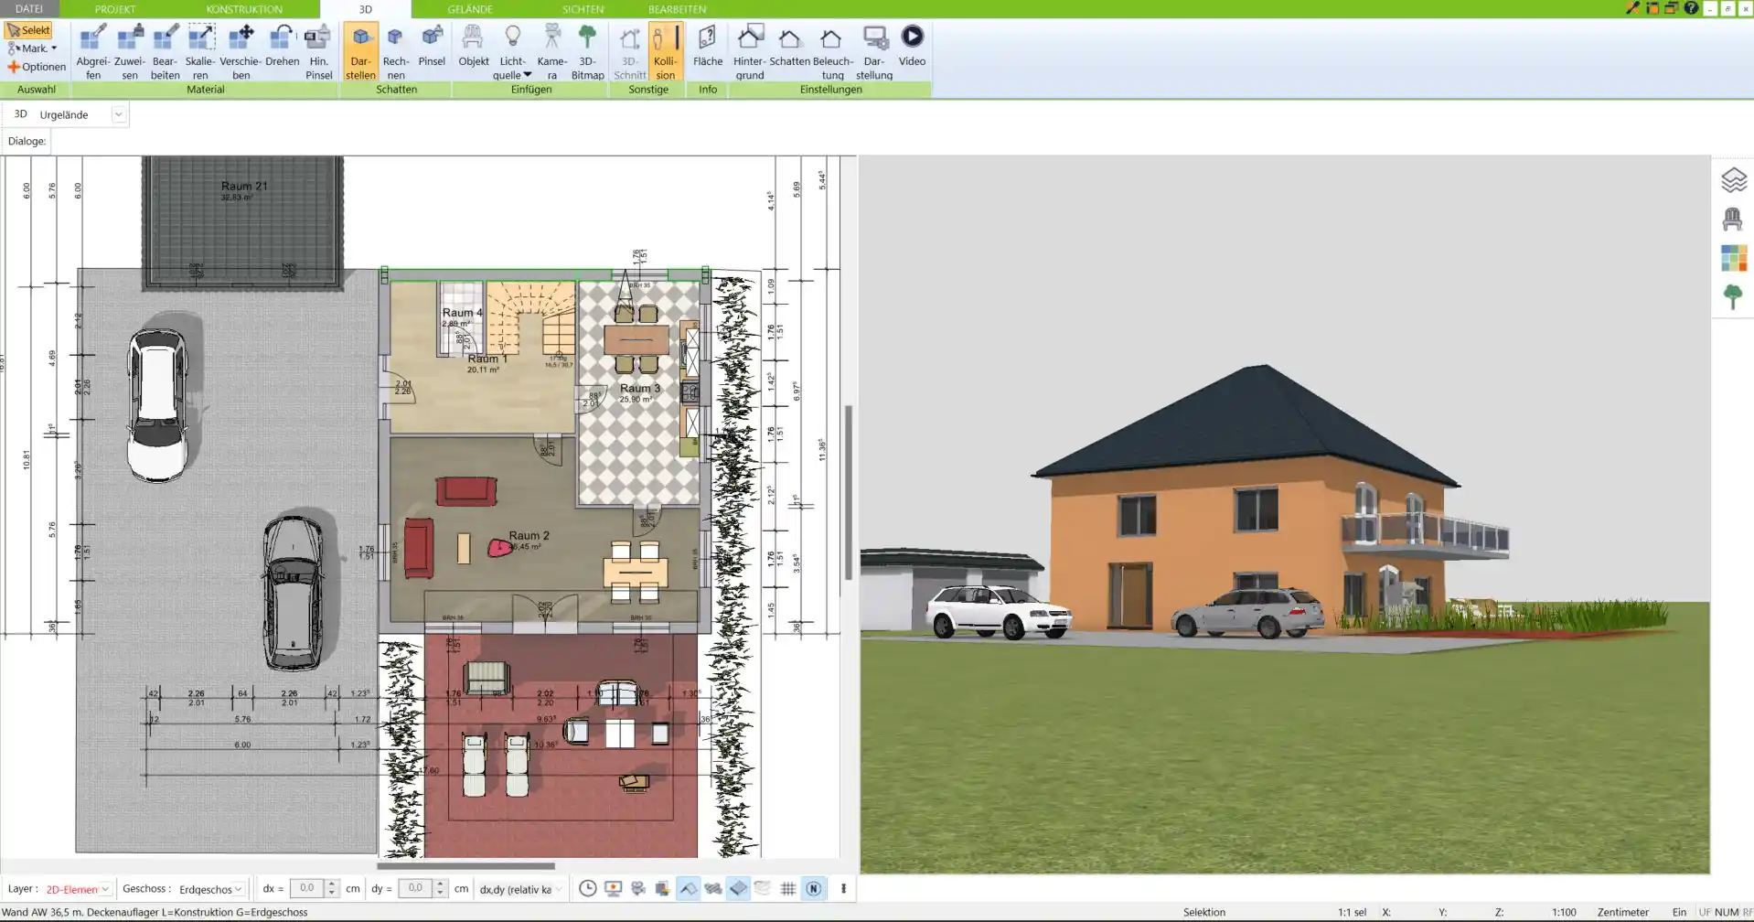Open more options at bottom toolbar end
This screenshot has width=1754, height=922.
843,888
